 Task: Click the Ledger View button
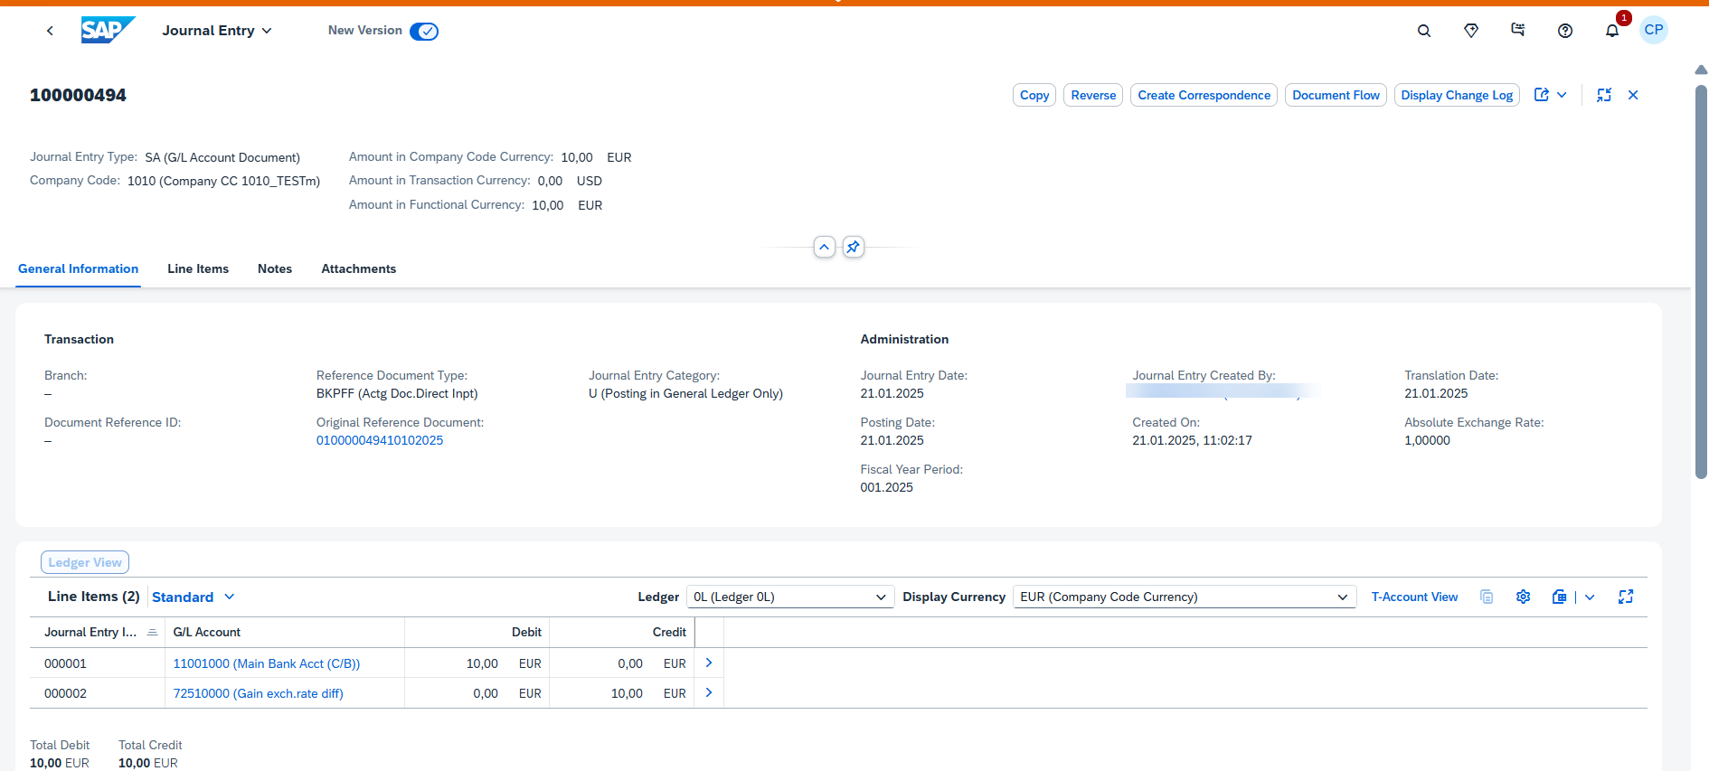tap(85, 562)
